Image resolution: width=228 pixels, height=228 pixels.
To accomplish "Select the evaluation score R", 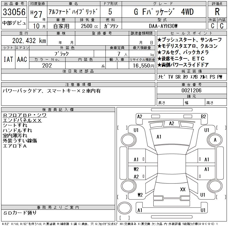I will 217,12.
